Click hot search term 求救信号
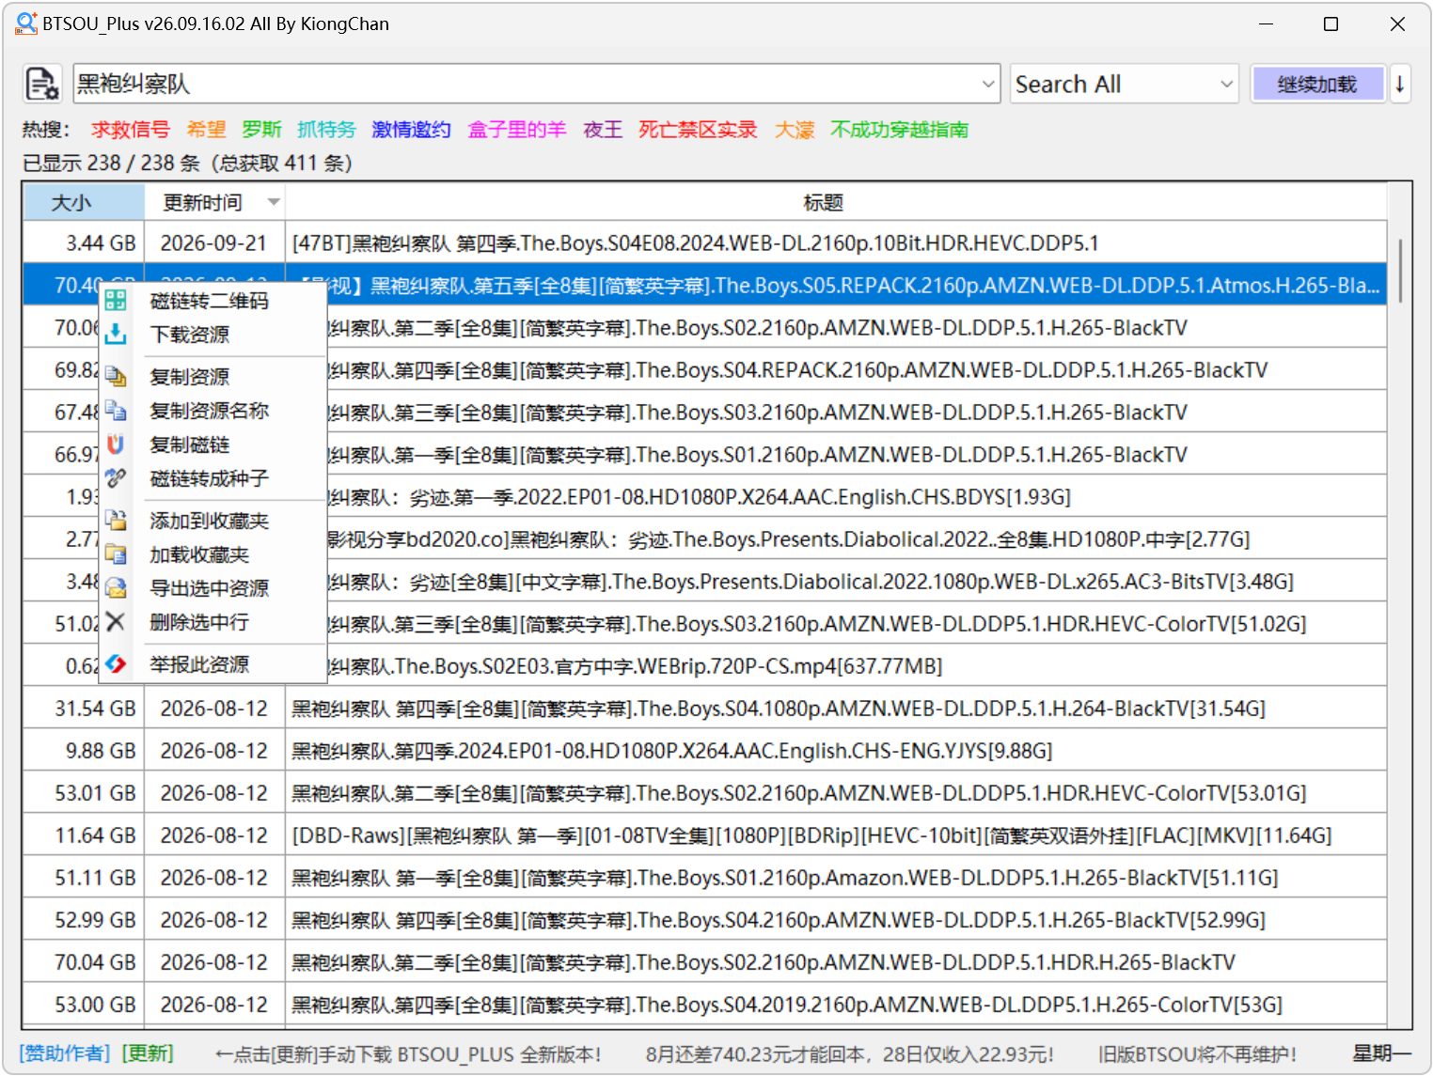The image size is (1433, 1076). (x=131, y=130)
